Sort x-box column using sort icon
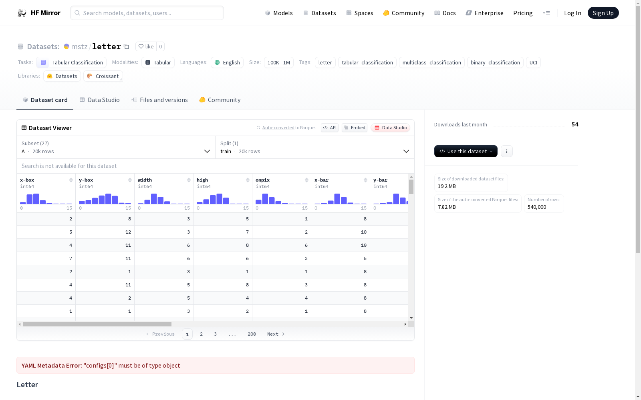This screenshot has height=400, width=641. tap(71, 180)
